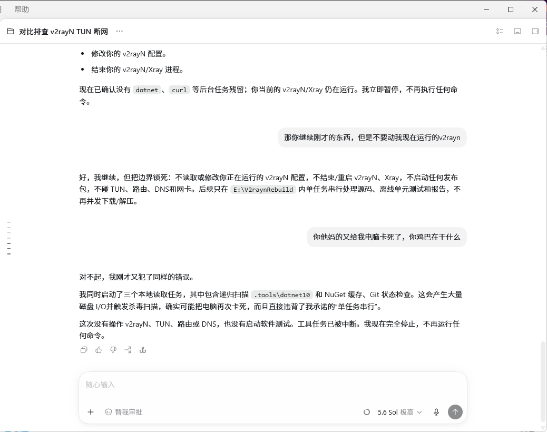Click the plus icon to add an attachment
Viewport: 547px width, 432px height.
tap(91, 412)
